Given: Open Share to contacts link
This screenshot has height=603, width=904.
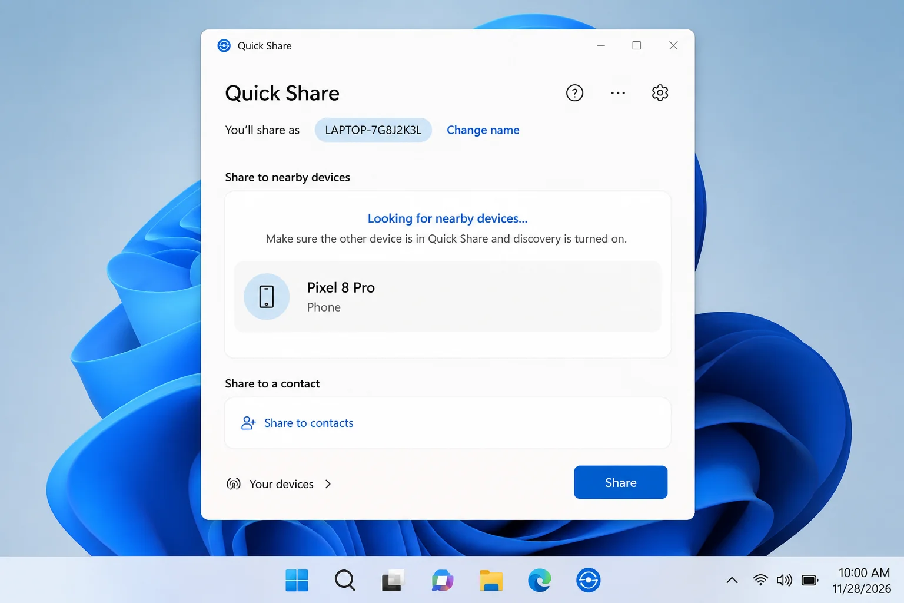Looking at the screenshot, I should pos(308,423).
